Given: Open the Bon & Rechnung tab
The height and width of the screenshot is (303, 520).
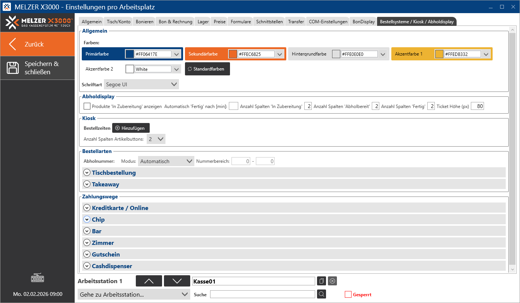Looking at the screenshot, I should point(175,22).
